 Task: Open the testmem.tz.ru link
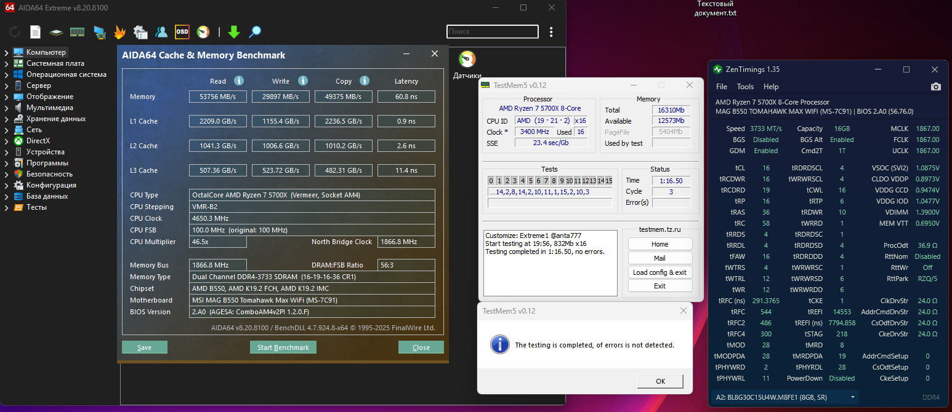660,229
